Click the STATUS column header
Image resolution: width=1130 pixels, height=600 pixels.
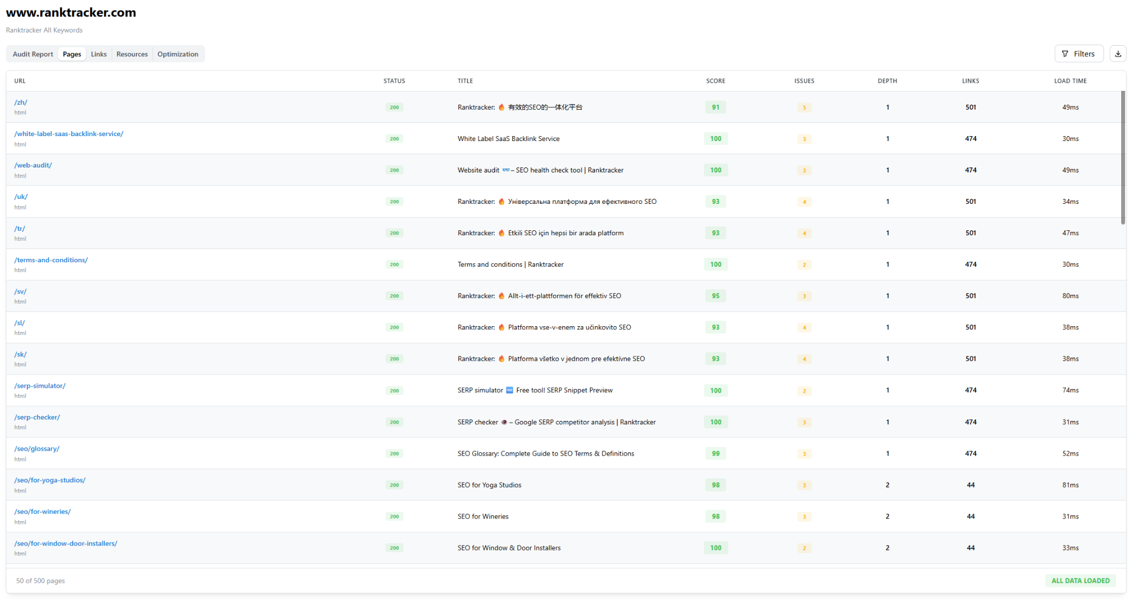[x=394, y=81]
